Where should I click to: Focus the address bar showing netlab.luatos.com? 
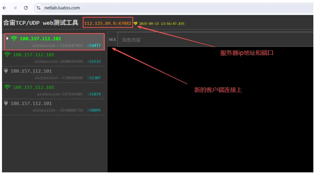pos(173,8)
